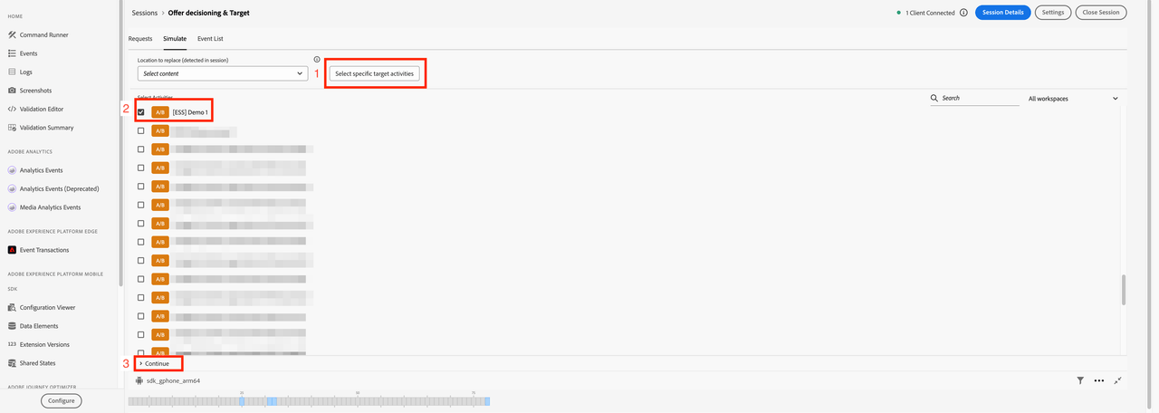Viewport: 1159px width, 413px height.
Task: Switch to the Requests tab
Action: click(140, 39)
